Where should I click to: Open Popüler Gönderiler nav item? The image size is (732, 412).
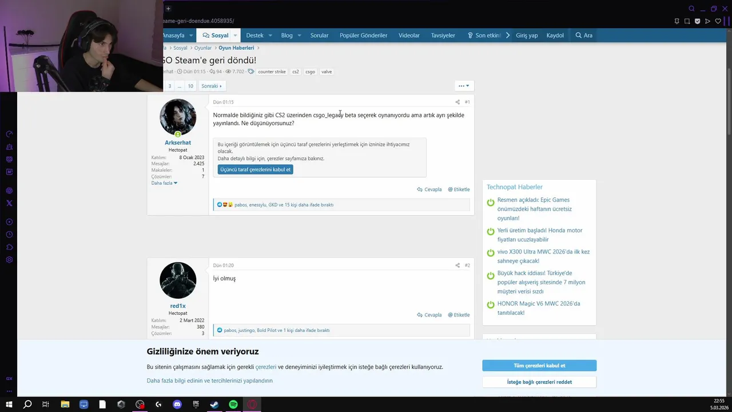(363, 35)
